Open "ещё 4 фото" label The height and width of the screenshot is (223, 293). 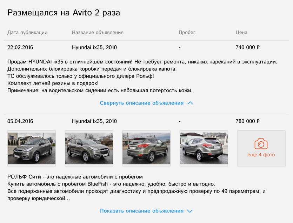(x=261, y=155)
